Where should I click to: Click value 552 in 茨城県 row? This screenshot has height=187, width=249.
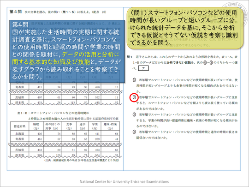pos(97,97)
